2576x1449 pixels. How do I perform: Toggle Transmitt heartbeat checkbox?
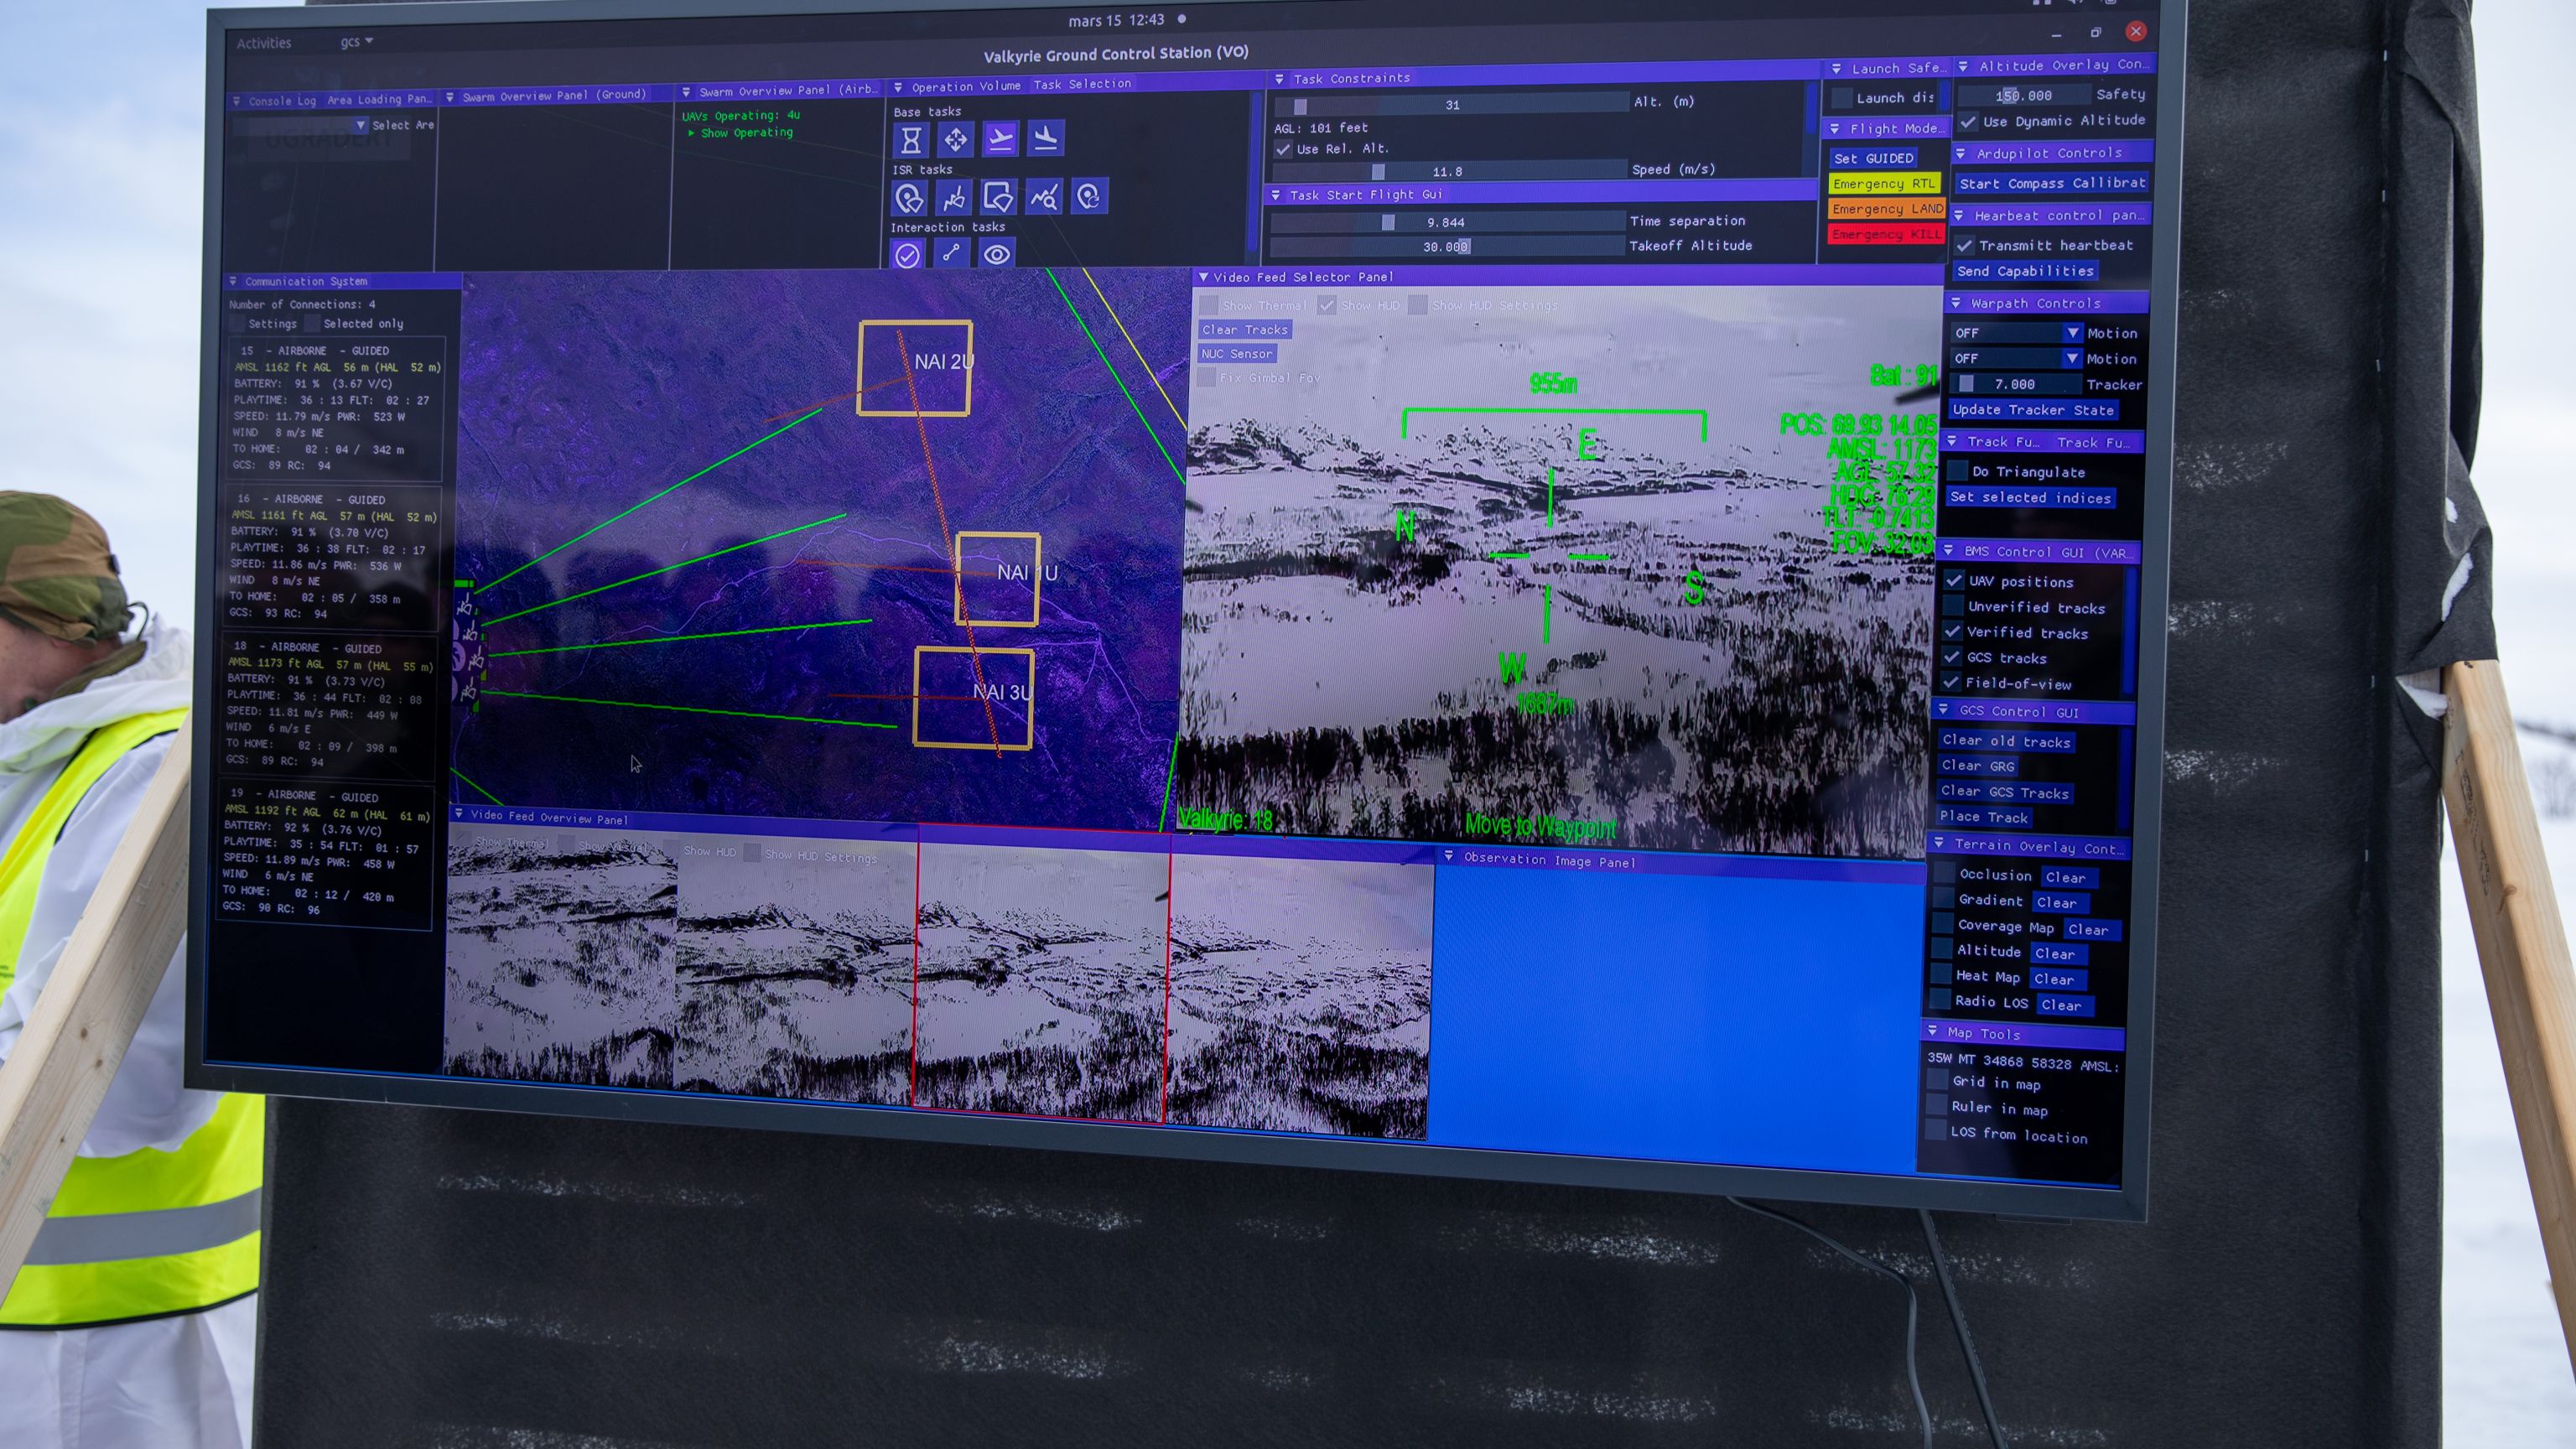tap(1964, 245)
